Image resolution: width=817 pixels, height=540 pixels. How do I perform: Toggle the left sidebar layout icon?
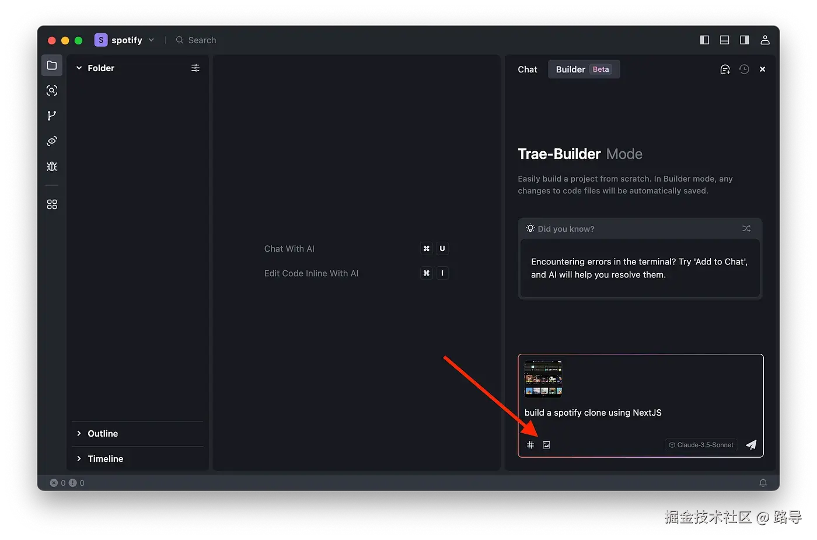pyautogui.click(x=704, y=40)
